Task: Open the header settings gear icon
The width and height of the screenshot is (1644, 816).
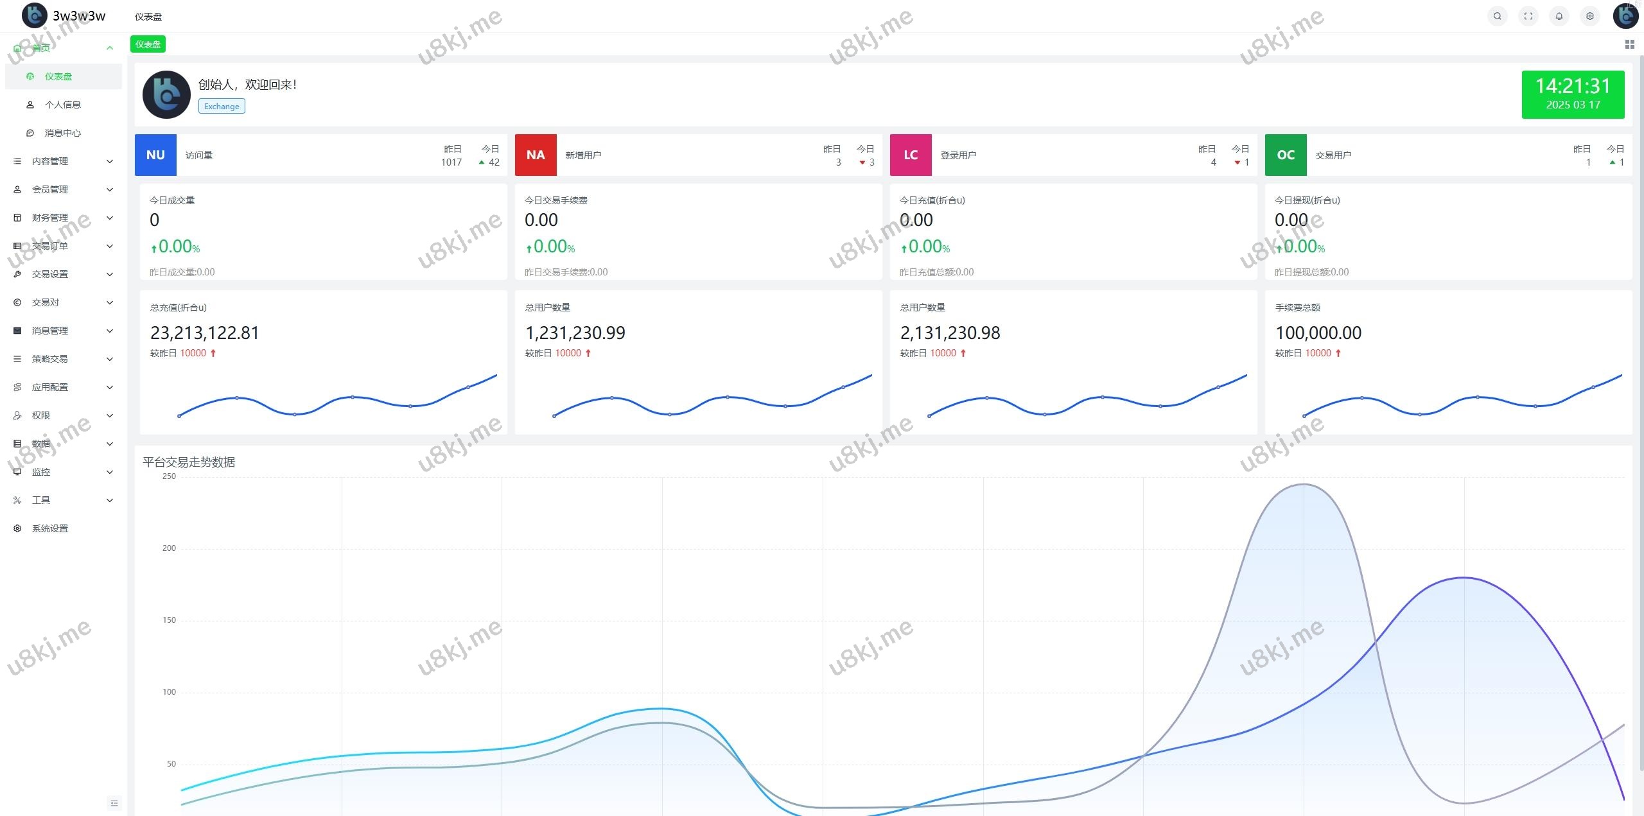Action: tap(1589, 16)
